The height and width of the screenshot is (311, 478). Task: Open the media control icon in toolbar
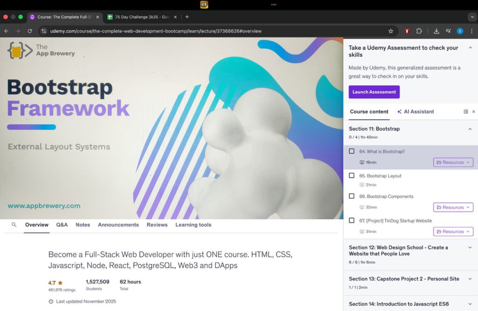[448, 31]
